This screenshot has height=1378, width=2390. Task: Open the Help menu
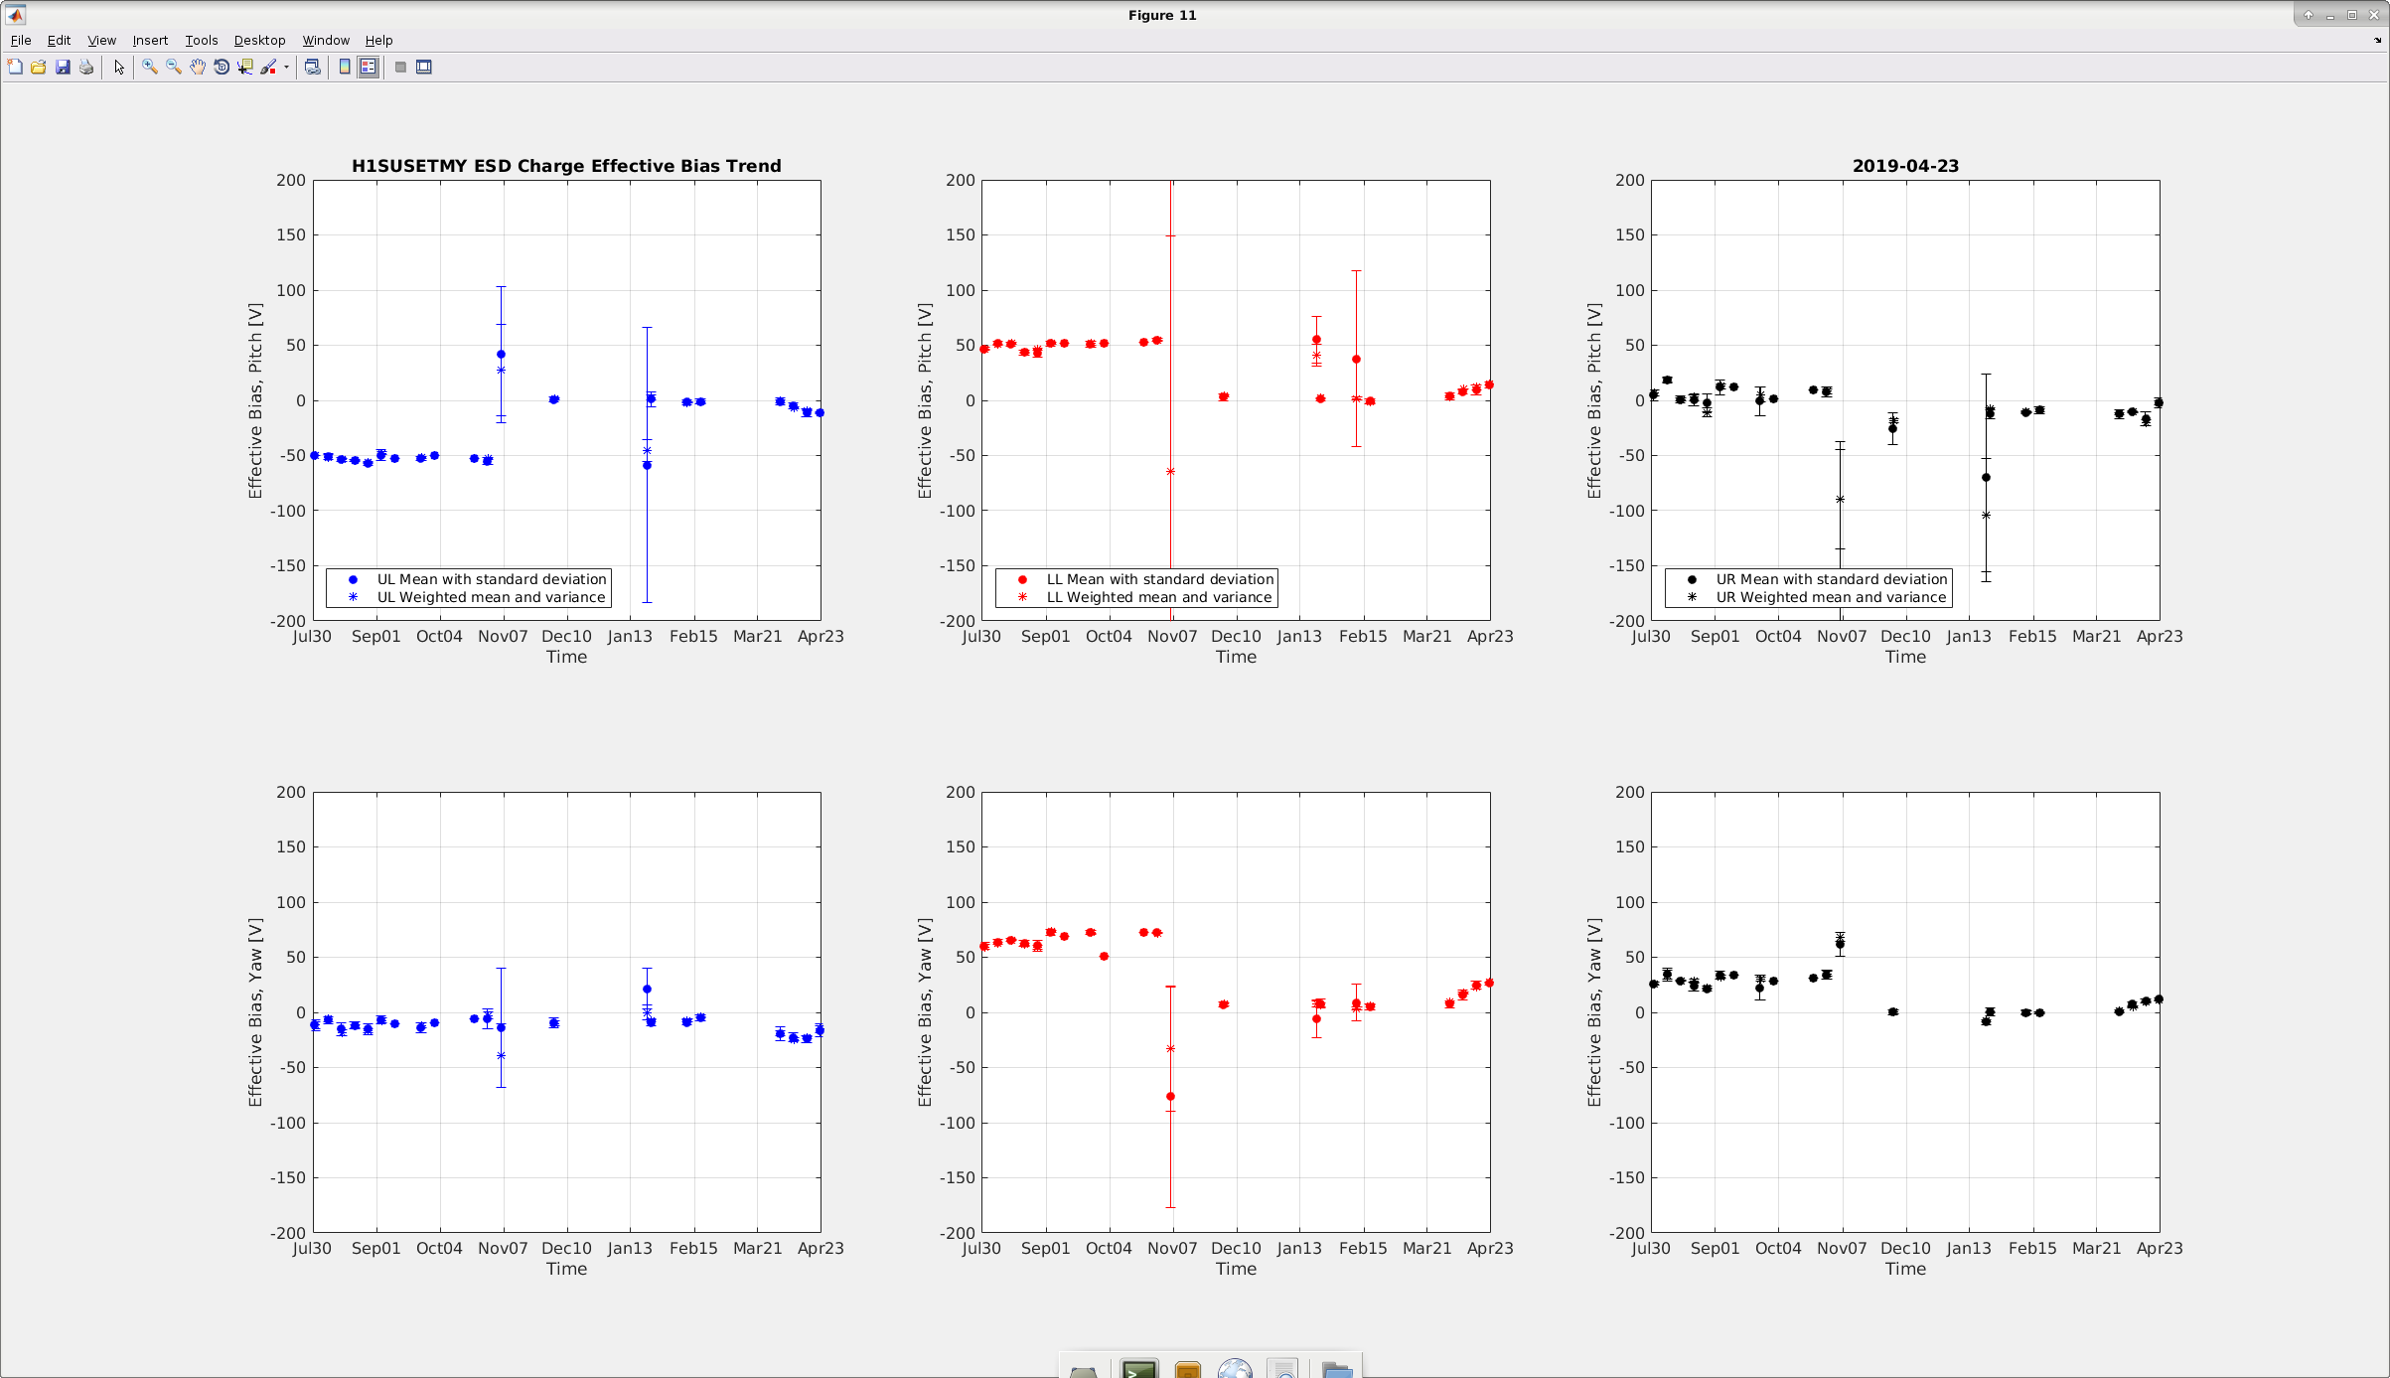[378, 41]
